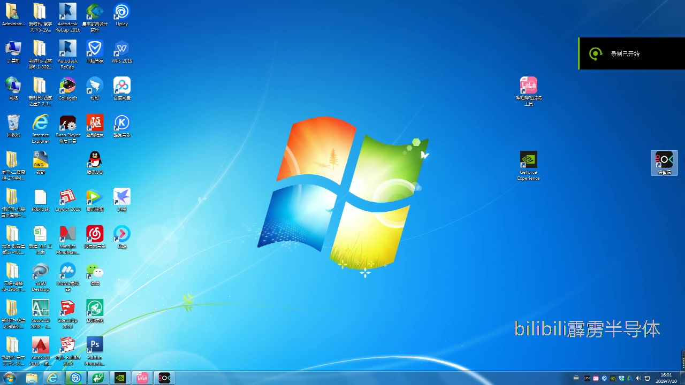685x385 pixels.
Task: Switch to Uplay in the taskbar
Action: pos(76,378)
